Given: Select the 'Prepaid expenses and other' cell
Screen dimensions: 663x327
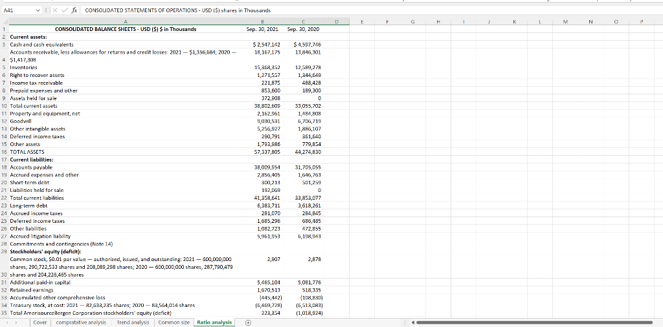Looking at the screenshot, I should (125, 90).
